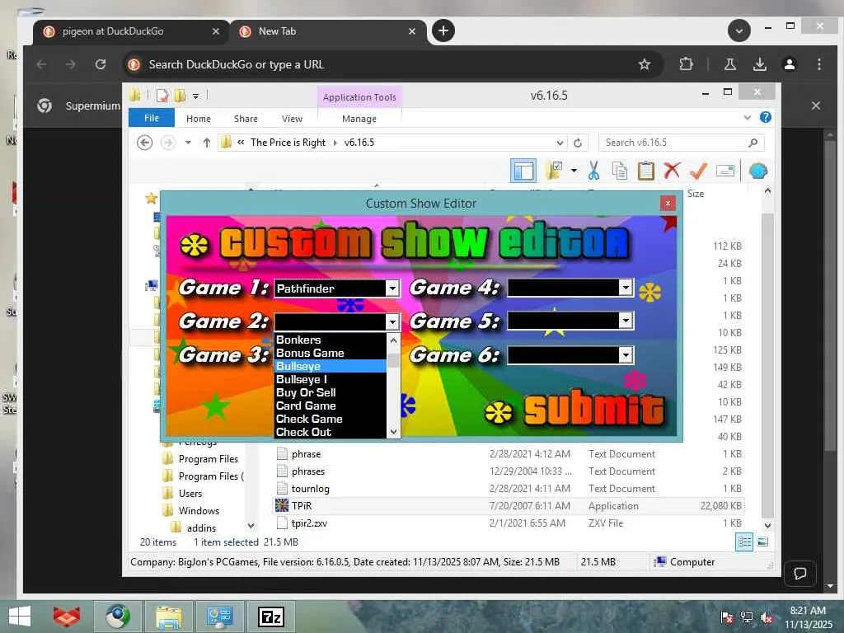Click the Explorer search magnifier icon
This screenshot has width=844, height=633.
click(753, 143)
